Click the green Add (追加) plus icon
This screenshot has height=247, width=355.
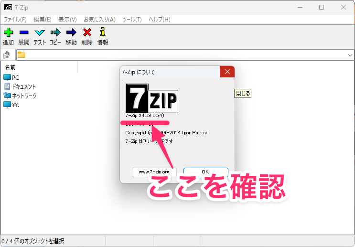8,33
